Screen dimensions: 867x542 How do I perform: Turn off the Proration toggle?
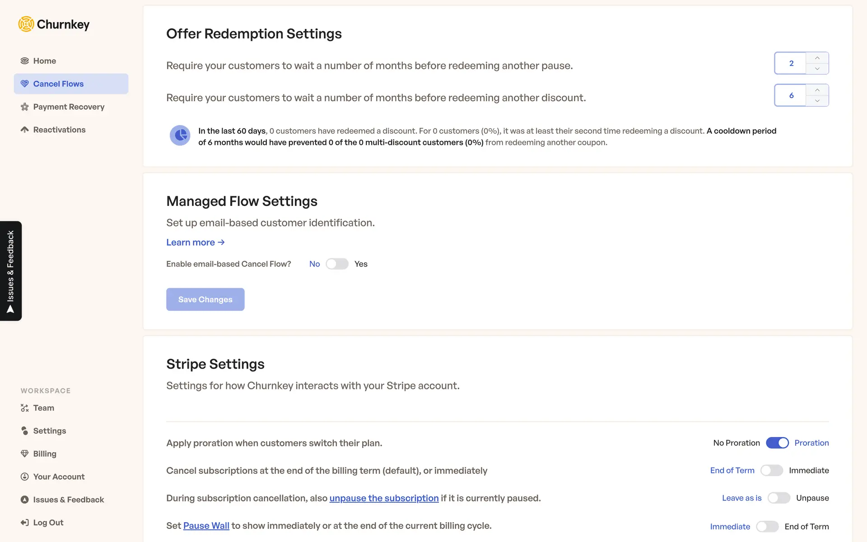coord(777,443)
